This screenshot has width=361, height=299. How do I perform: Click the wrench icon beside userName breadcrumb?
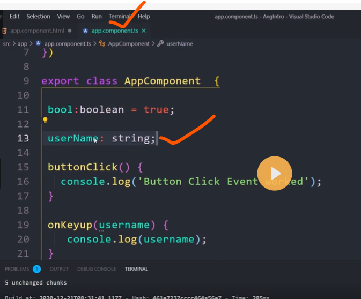point(160,44)
